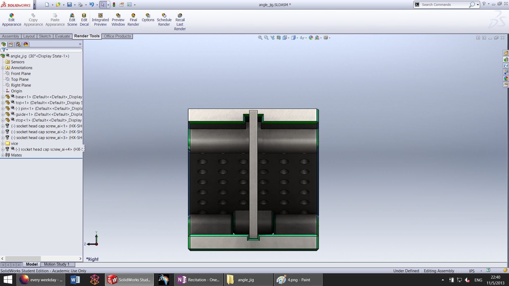Open the Edit Scene tool
Image resolution: width=509 pixels, height=286 pixels.
(x=72, y=20)
